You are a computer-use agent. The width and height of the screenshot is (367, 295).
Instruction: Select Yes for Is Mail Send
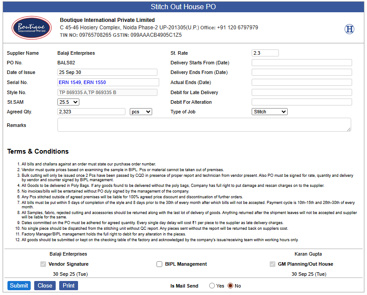[212, 286]
